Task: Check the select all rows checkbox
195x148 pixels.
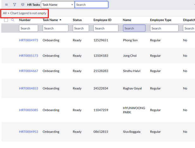Action: click(6, 20)
